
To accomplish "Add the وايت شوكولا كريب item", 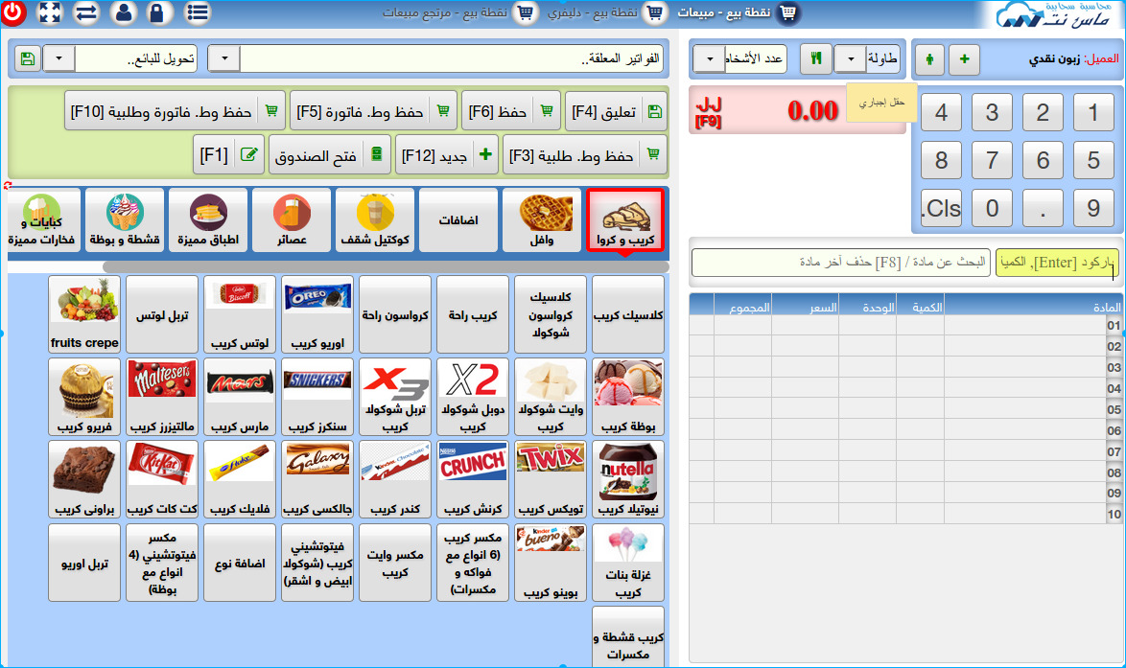I will click(551, 397).
